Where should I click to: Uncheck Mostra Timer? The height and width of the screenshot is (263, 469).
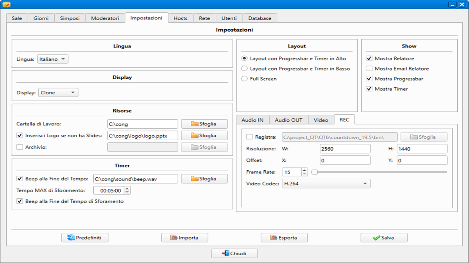tap(369, 89)
